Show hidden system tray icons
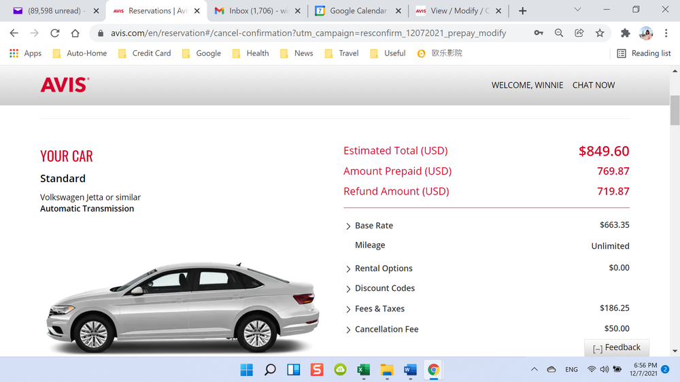The width and height of the screenshot is (680, 382). pyautogui.click(x=534, y=370)
